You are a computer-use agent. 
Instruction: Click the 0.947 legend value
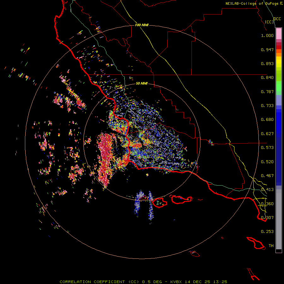pyautogui.click(x=267, y=50)
